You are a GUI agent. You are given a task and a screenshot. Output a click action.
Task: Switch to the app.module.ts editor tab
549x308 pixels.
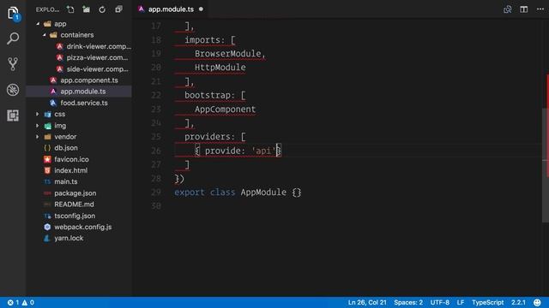[171, 9]
